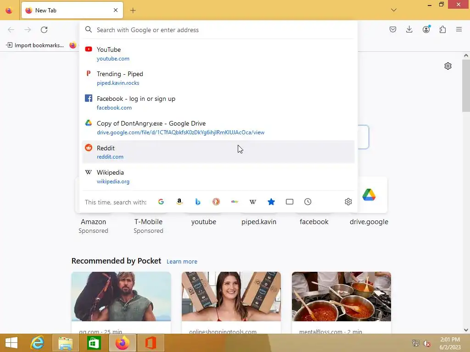This screenshot has height=352, width=470.
Task: Select the YouTube suggestion row
Action: (x=218, y=54)
